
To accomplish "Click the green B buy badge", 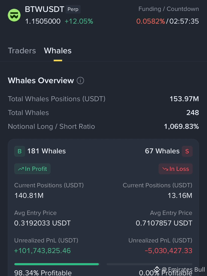I will [19, 151].
